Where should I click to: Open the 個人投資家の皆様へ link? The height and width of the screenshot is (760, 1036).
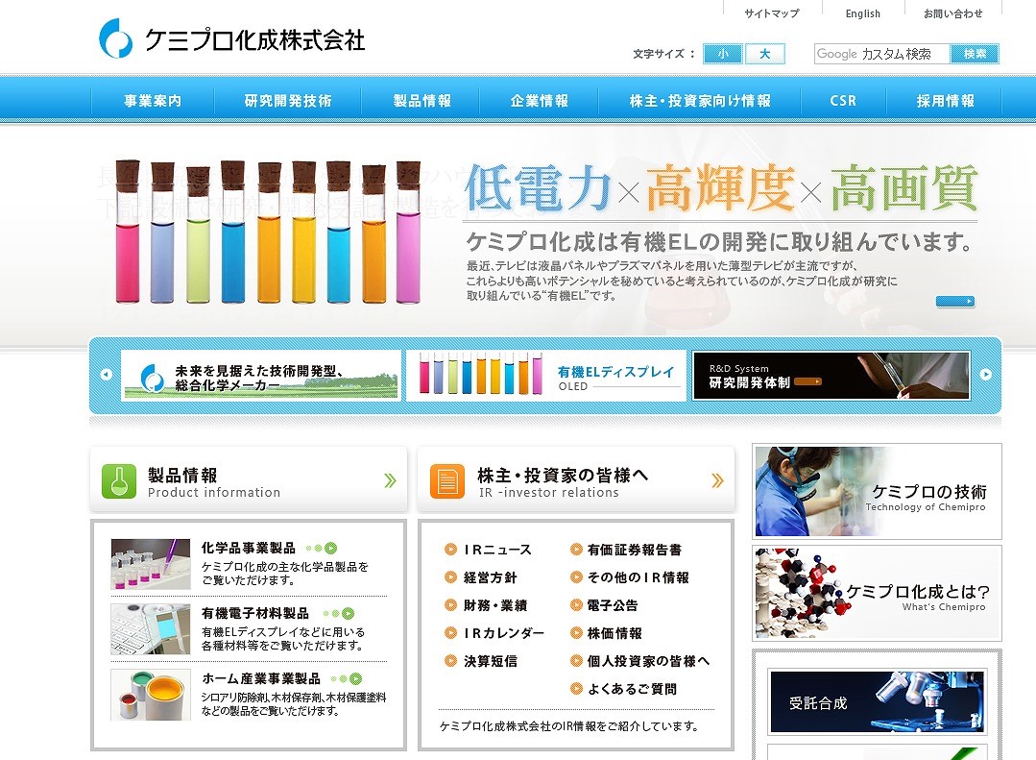649,661
